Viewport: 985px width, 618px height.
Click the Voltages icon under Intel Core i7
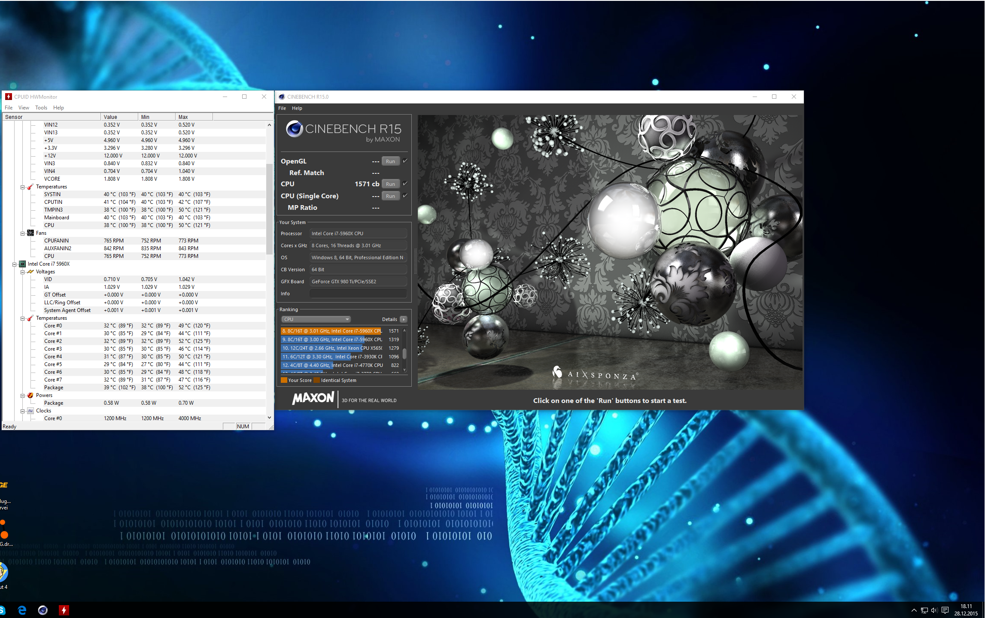click(x=30, y=272)
